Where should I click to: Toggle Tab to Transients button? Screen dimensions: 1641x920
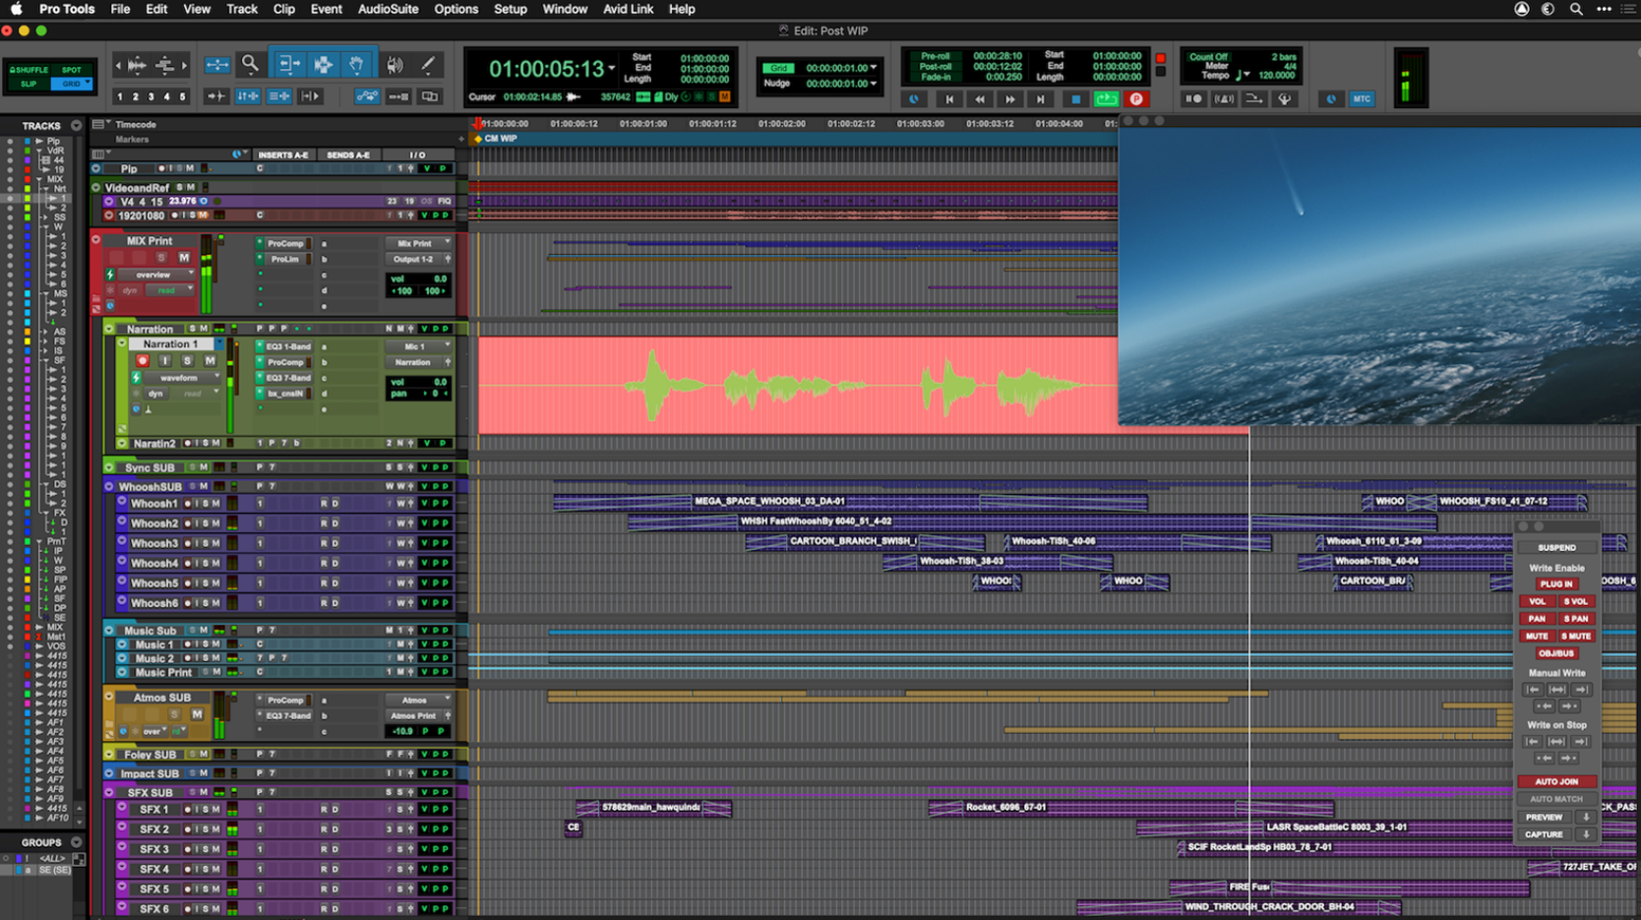(x=215, y=96)
